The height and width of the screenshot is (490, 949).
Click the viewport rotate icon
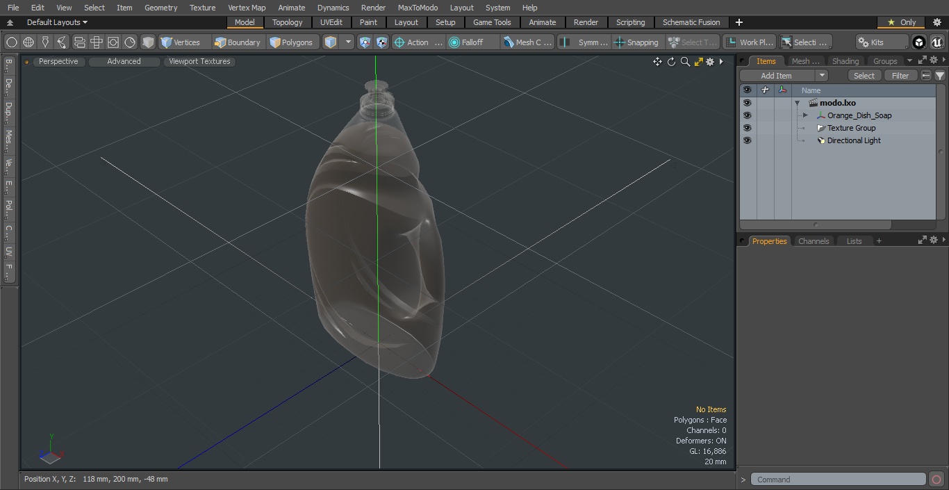pos(671,62)
